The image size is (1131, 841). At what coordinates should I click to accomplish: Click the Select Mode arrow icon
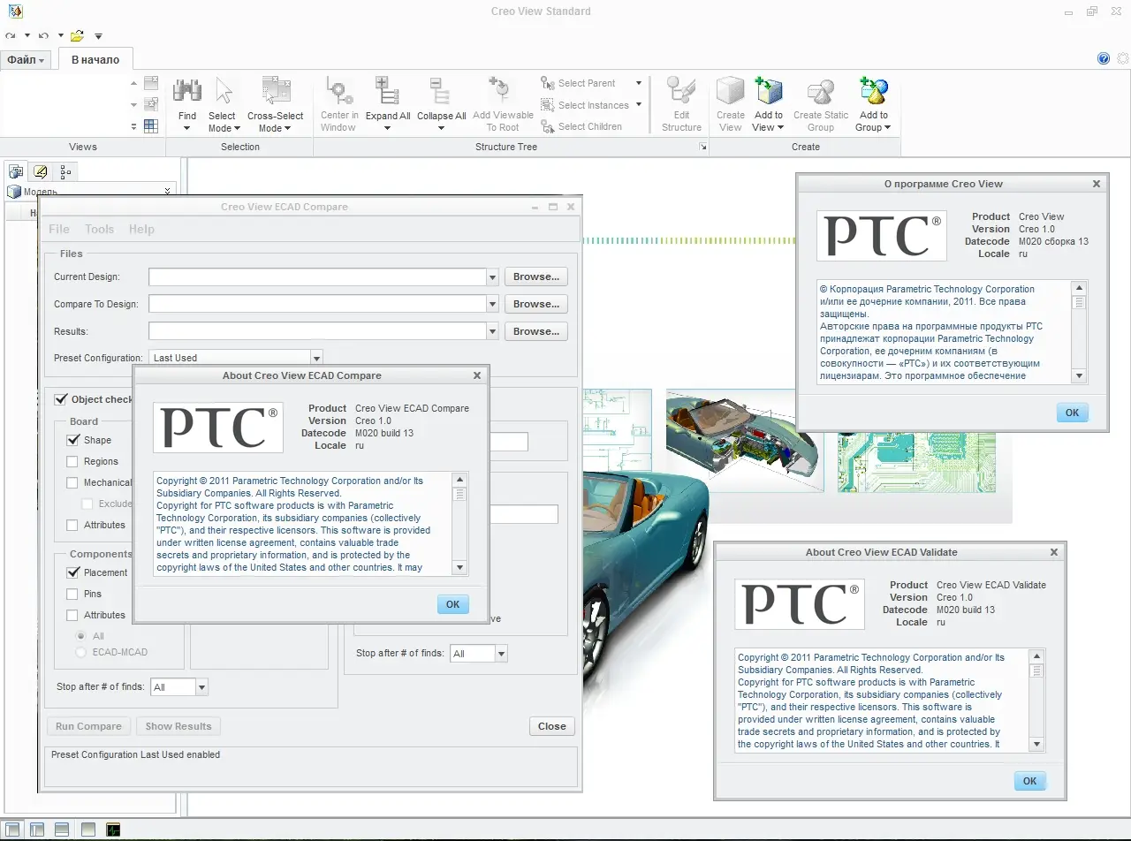tap(224, 91)
